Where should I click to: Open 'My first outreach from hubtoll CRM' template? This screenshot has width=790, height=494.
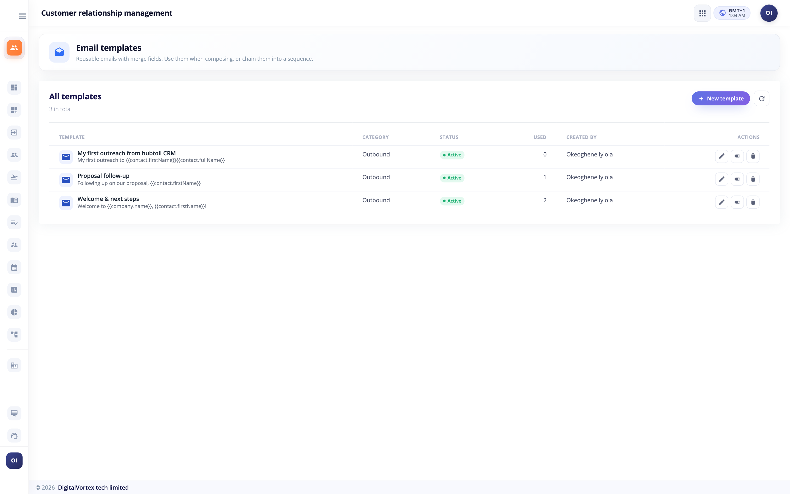pyautogui.click(x=126, y=153)
